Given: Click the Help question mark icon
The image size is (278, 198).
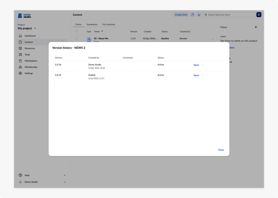Looking at the screenshot, I should click(x=20, y=175).
